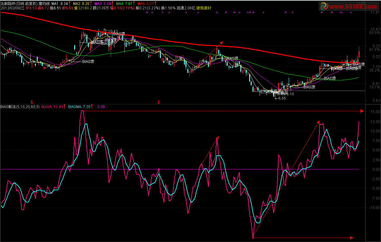This screenshot has width=381, height=242.
Task: Click the 61.8% retracement axis label
Action: [374, 49]
